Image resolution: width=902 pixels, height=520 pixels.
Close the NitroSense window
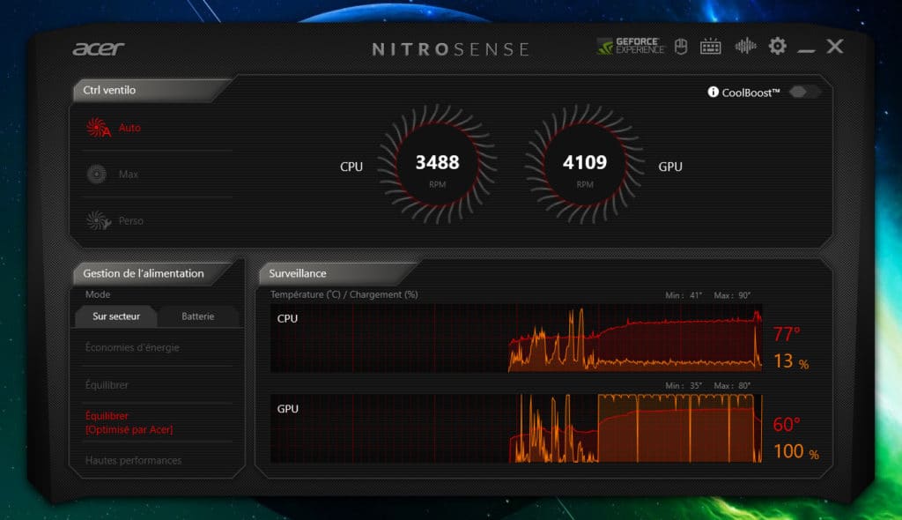coord(835,46)
